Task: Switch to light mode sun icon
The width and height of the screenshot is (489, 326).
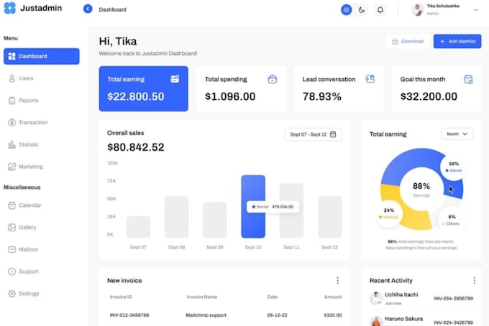Action: click(x=346, y=9)
